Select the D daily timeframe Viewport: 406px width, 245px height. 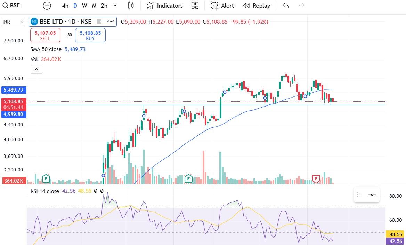[75, 6]
